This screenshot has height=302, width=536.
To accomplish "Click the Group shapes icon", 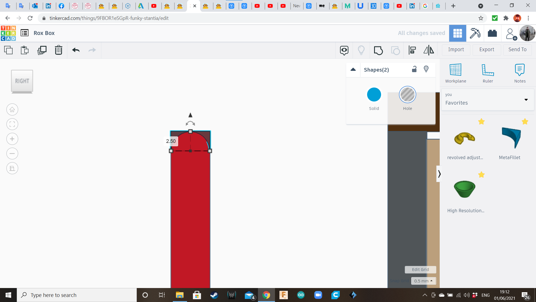I will tap(378, 50).
